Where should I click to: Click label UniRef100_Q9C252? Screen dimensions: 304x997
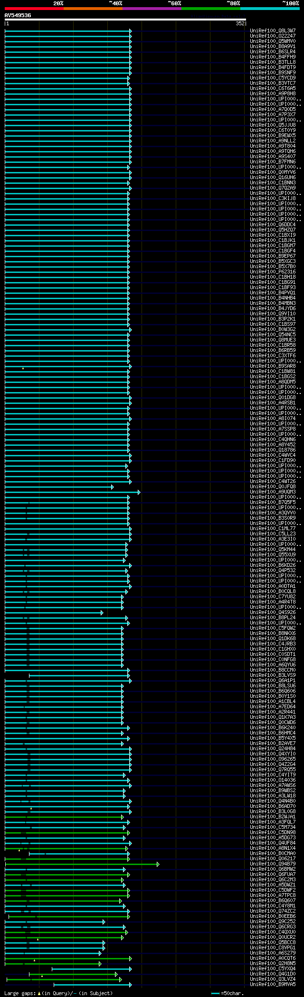(x=273, y=921)
